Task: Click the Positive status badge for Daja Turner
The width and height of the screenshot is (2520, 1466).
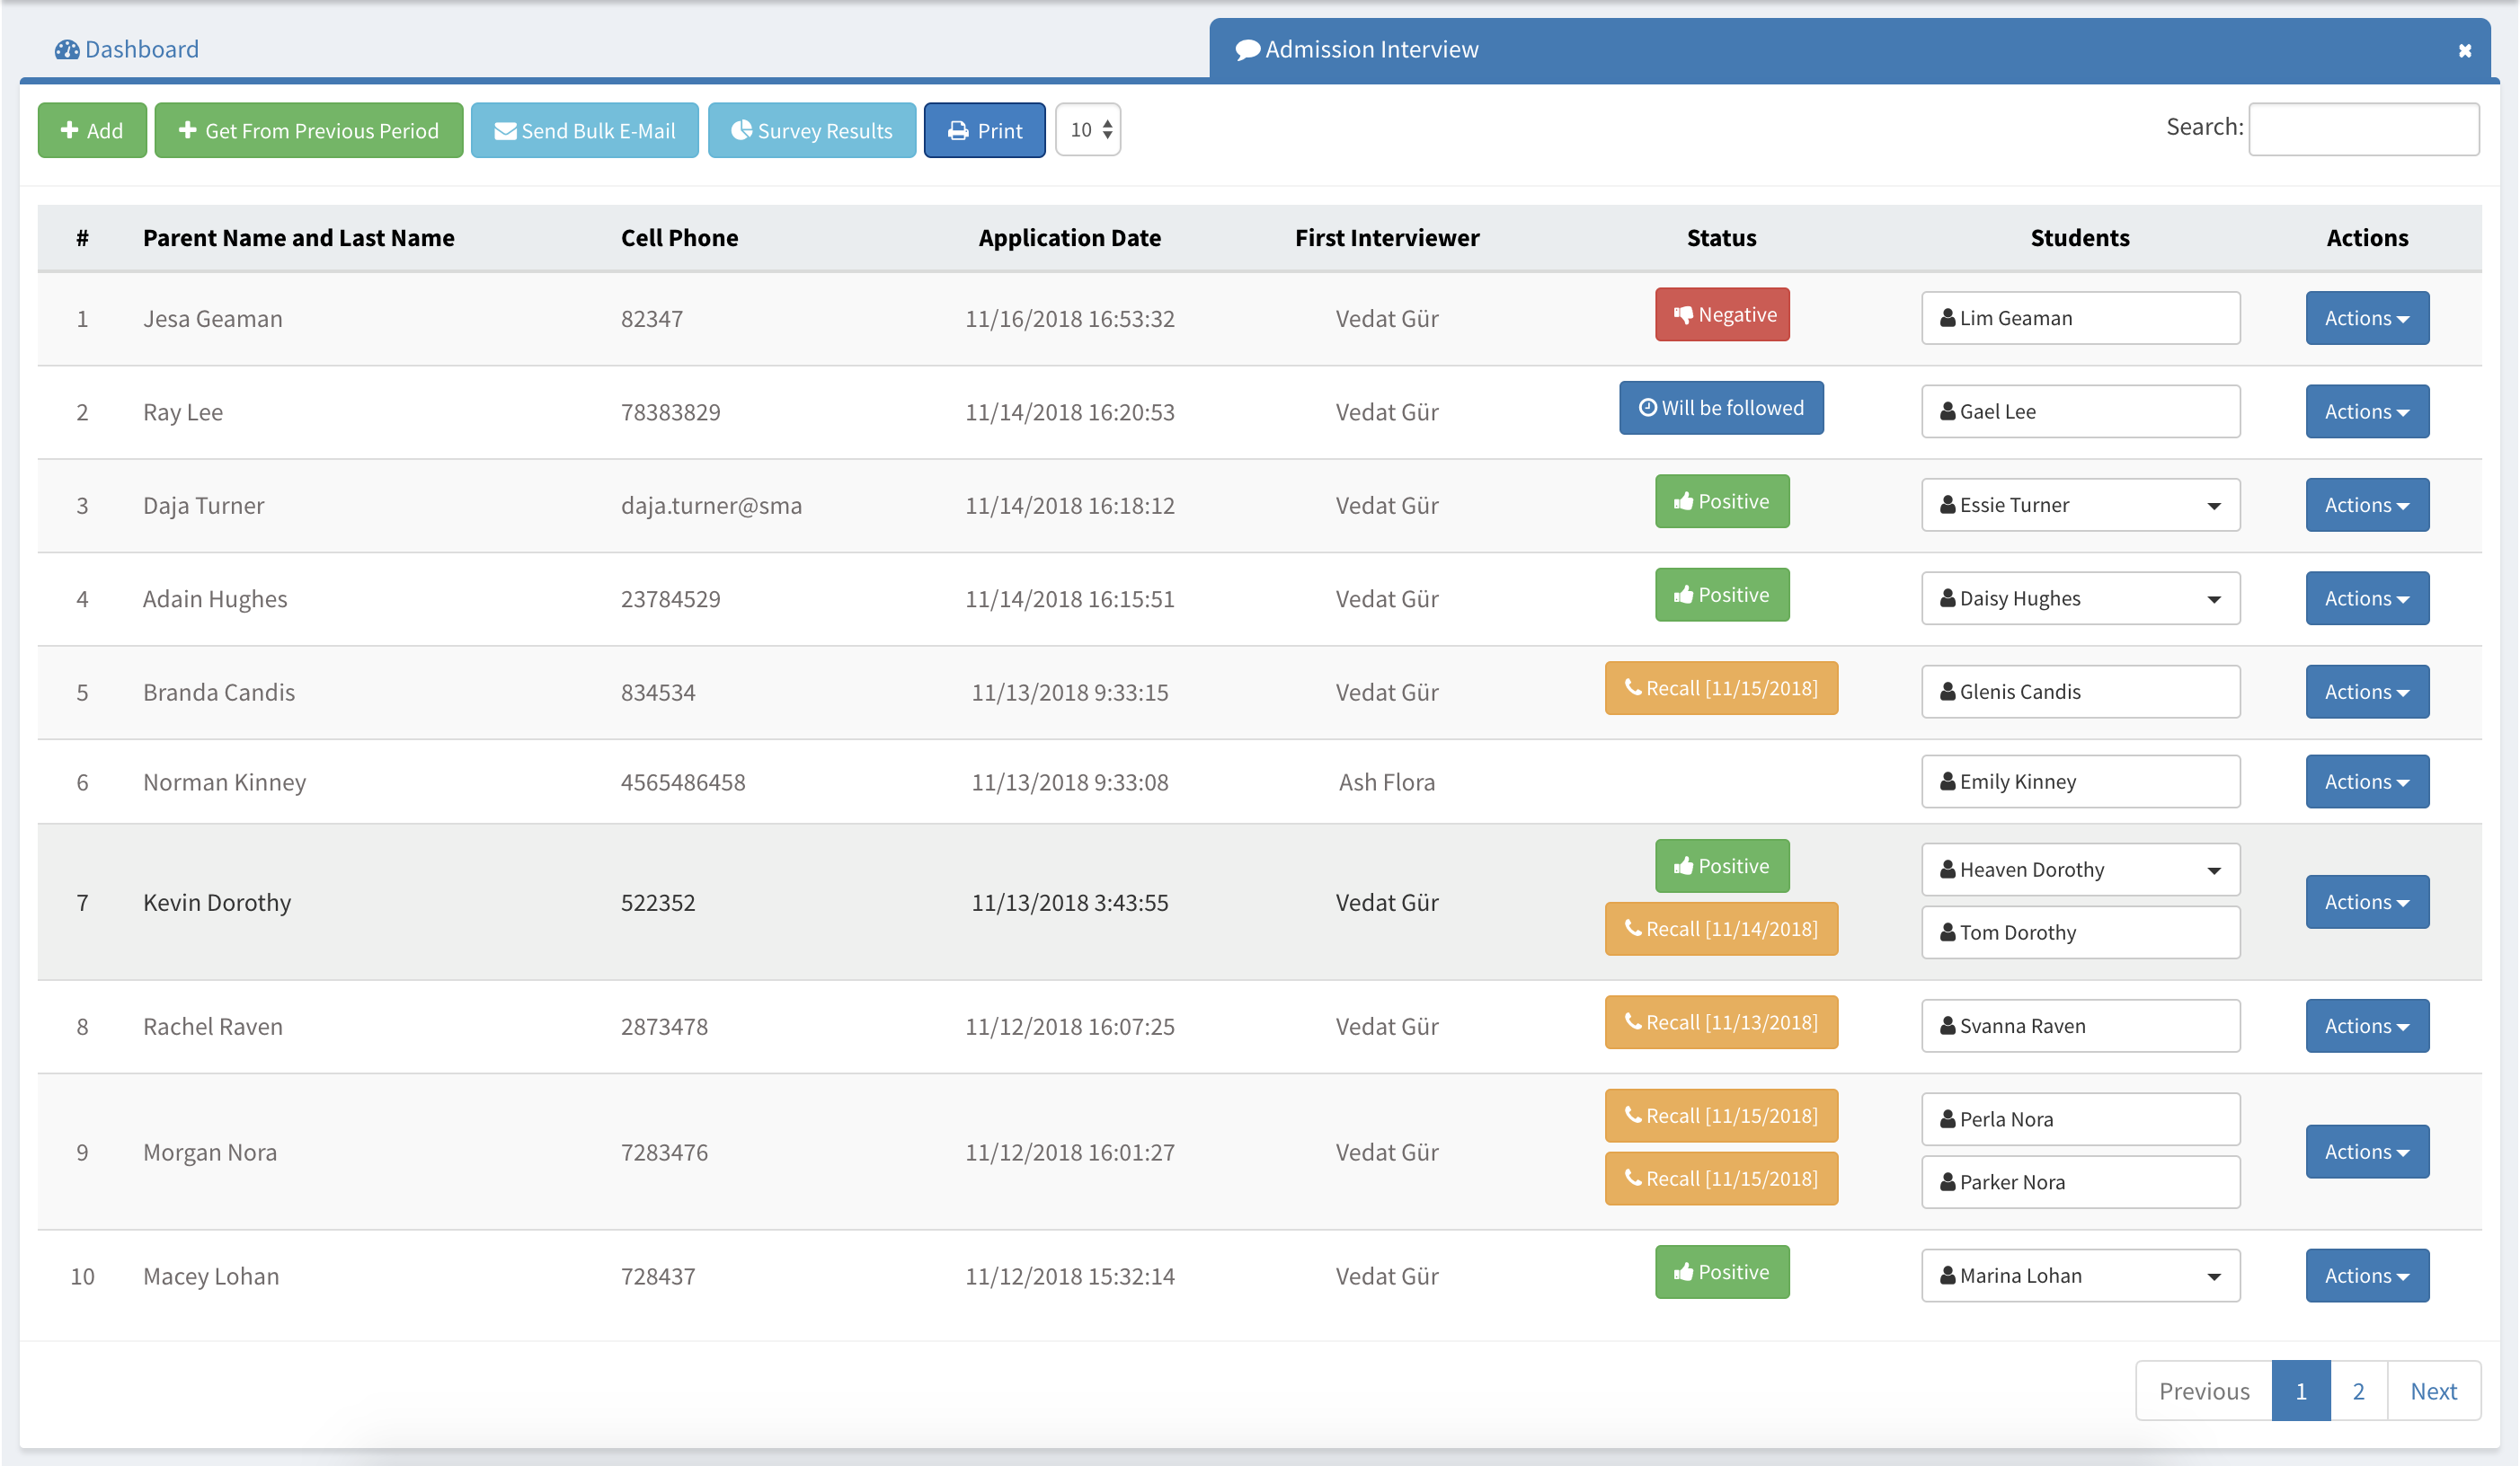Action: 1722,501
